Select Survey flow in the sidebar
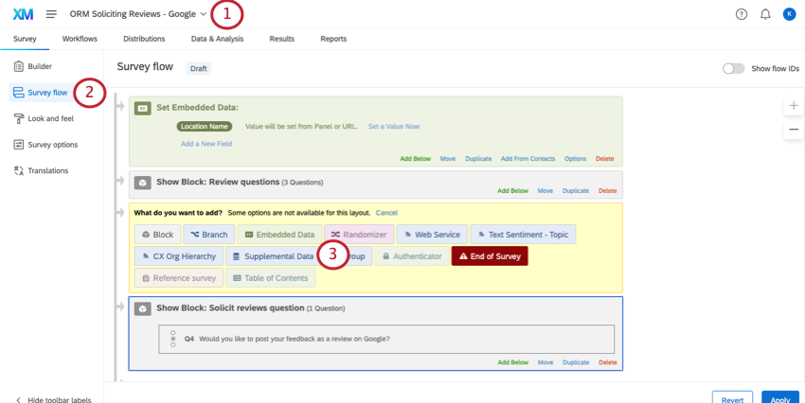Screen dimensions: 805x403 42,93
